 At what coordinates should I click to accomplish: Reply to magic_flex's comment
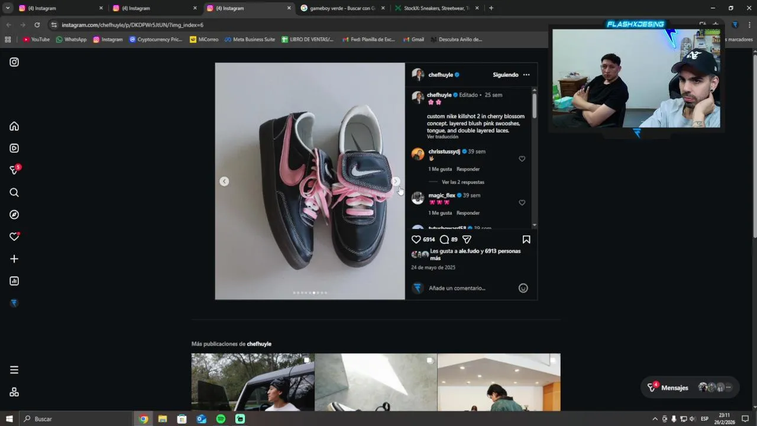point(468,213)
